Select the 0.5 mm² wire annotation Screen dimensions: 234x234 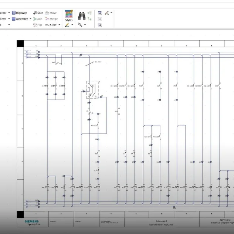pos(98,62)
